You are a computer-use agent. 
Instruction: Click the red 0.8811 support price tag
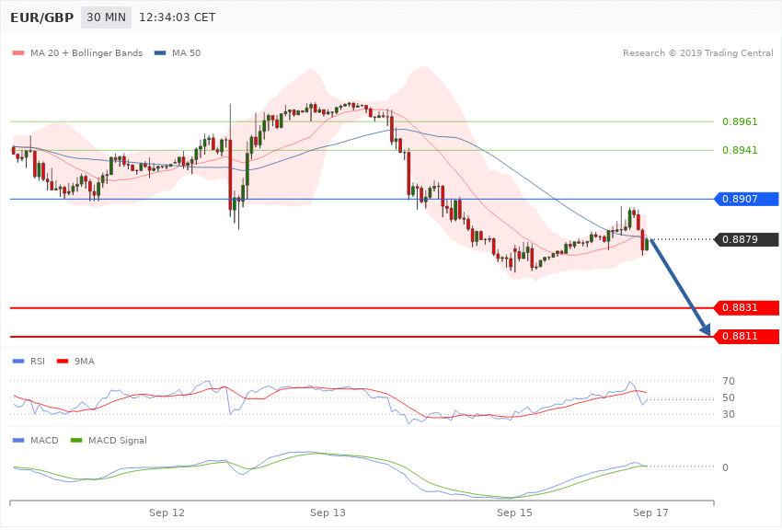point(747,336)
